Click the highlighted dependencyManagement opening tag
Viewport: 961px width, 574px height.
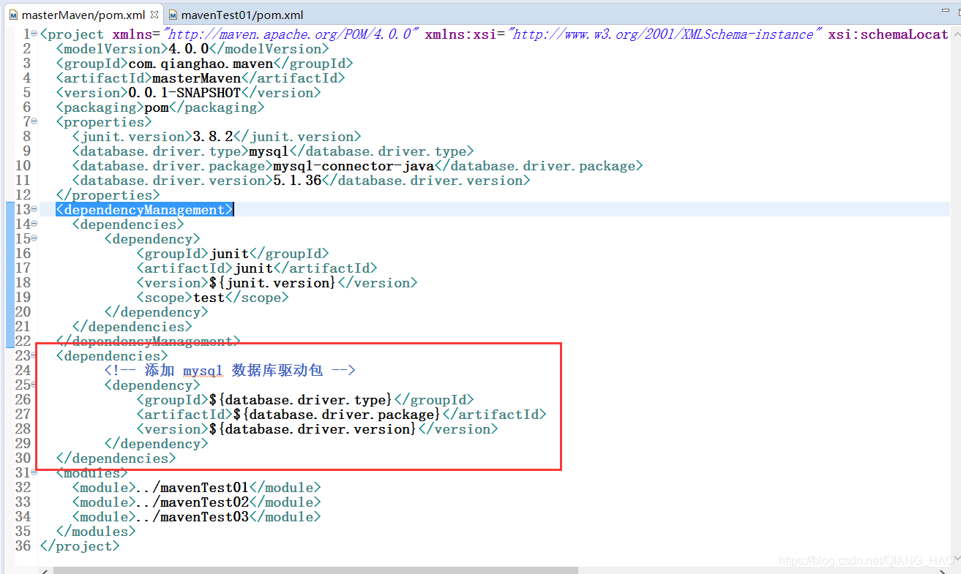click(x=144, y=210)
